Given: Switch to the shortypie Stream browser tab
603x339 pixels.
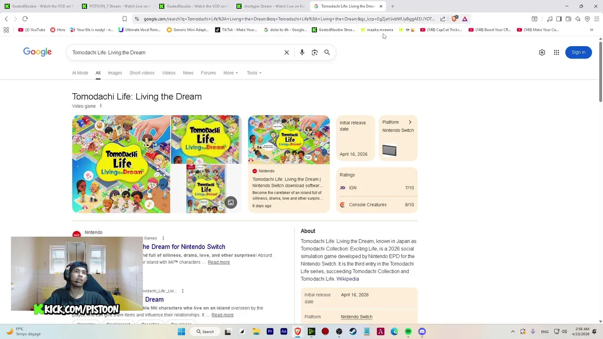Looking at the screenshot, I should pos(271,6).
